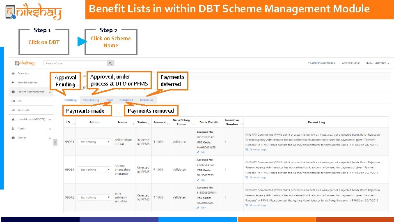Screen dimensions: 394x222
Task: Expand the Admin section chevron
Action: click(x=50, y=129)
